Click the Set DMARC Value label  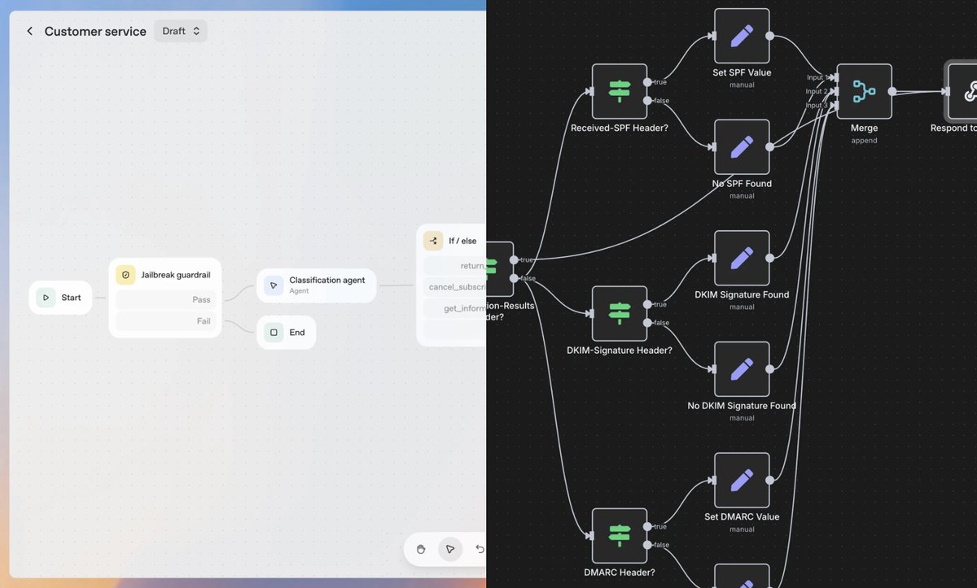(742, 516)
